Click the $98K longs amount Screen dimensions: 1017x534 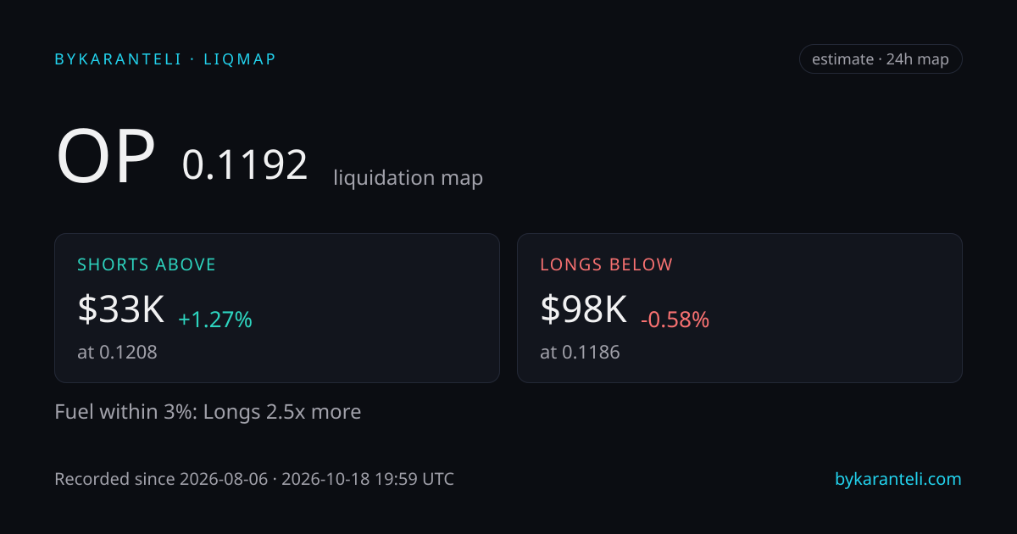click(x=583, y=309)
